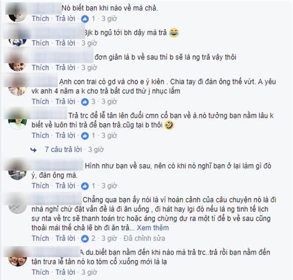Like the 'Nó biết bạn khi nào về' comment via Thích
Screen dimensions: 293x280
(x=40, y=19)
